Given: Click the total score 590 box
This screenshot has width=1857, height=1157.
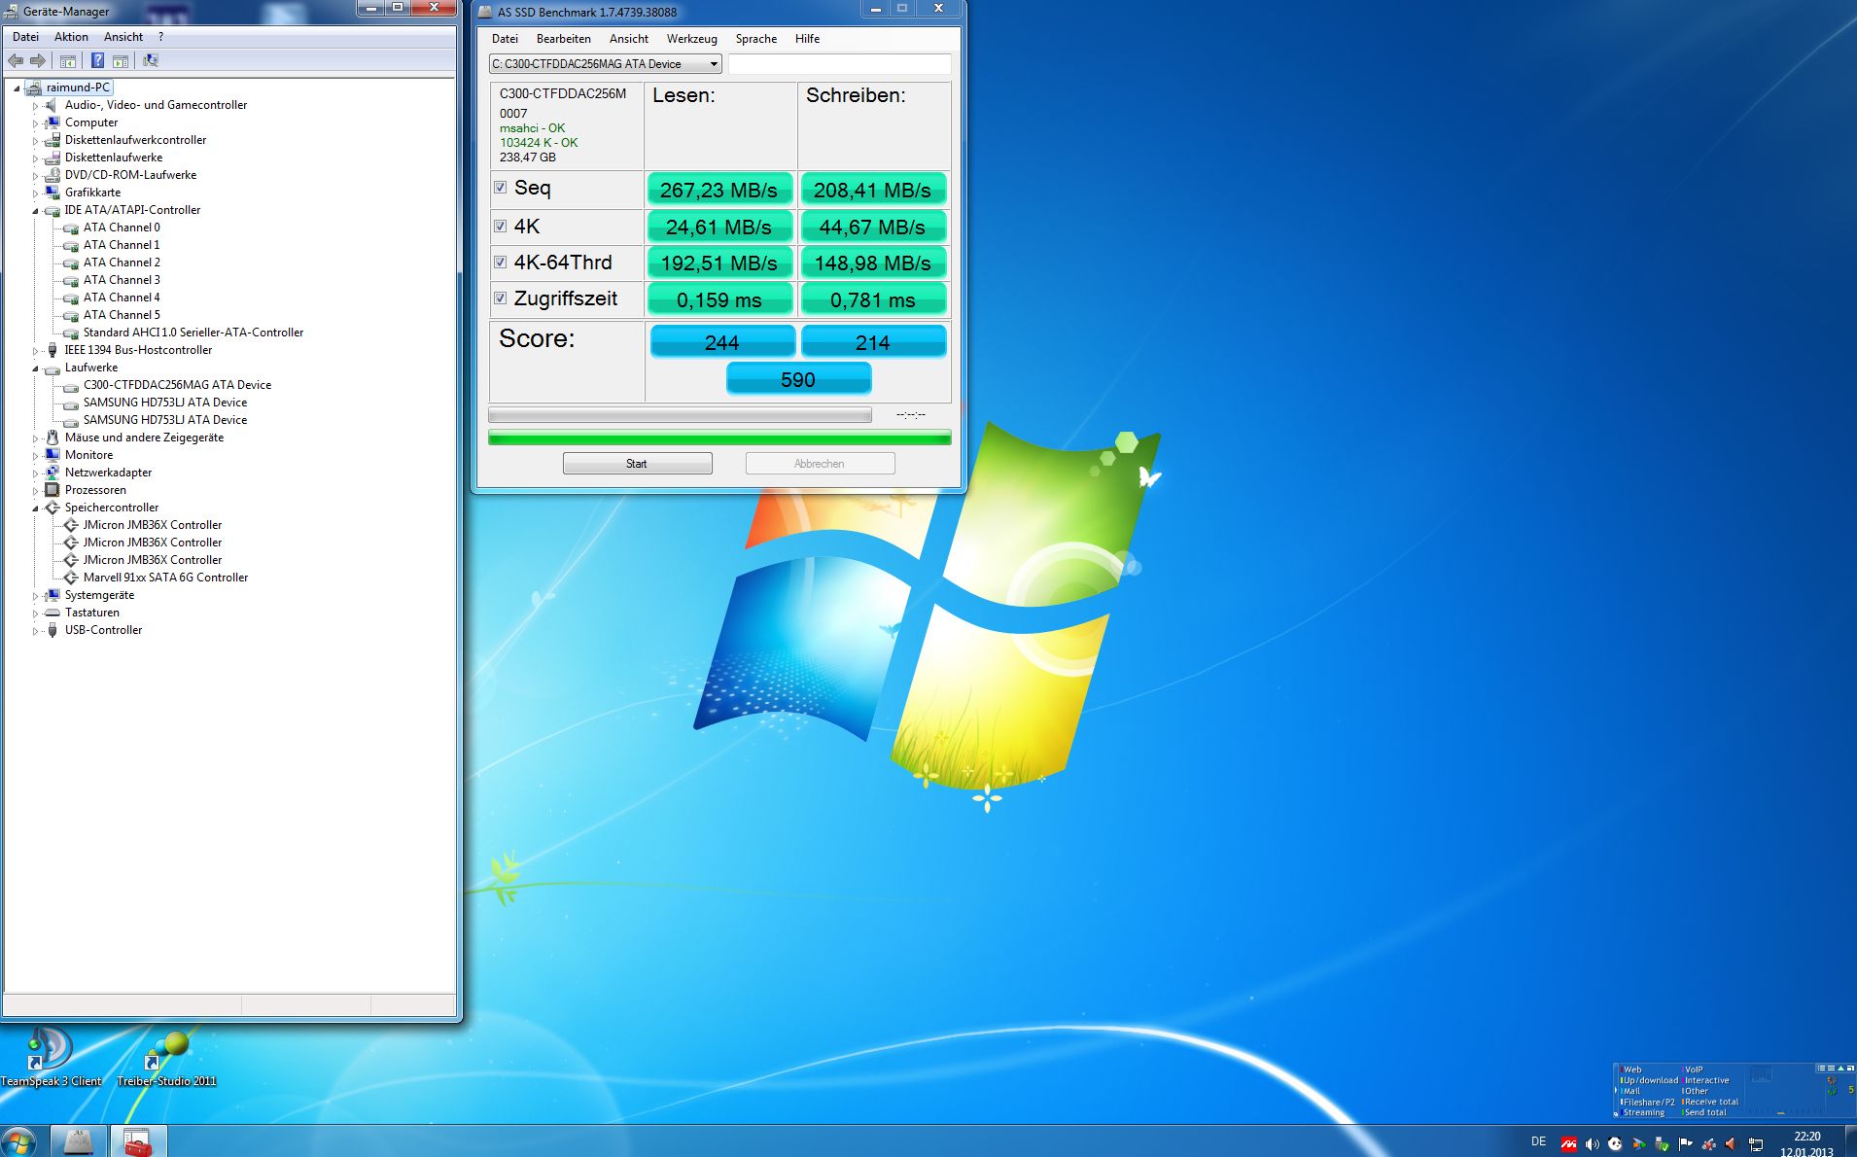Looking at the screenshot, I should pos(798,379).
